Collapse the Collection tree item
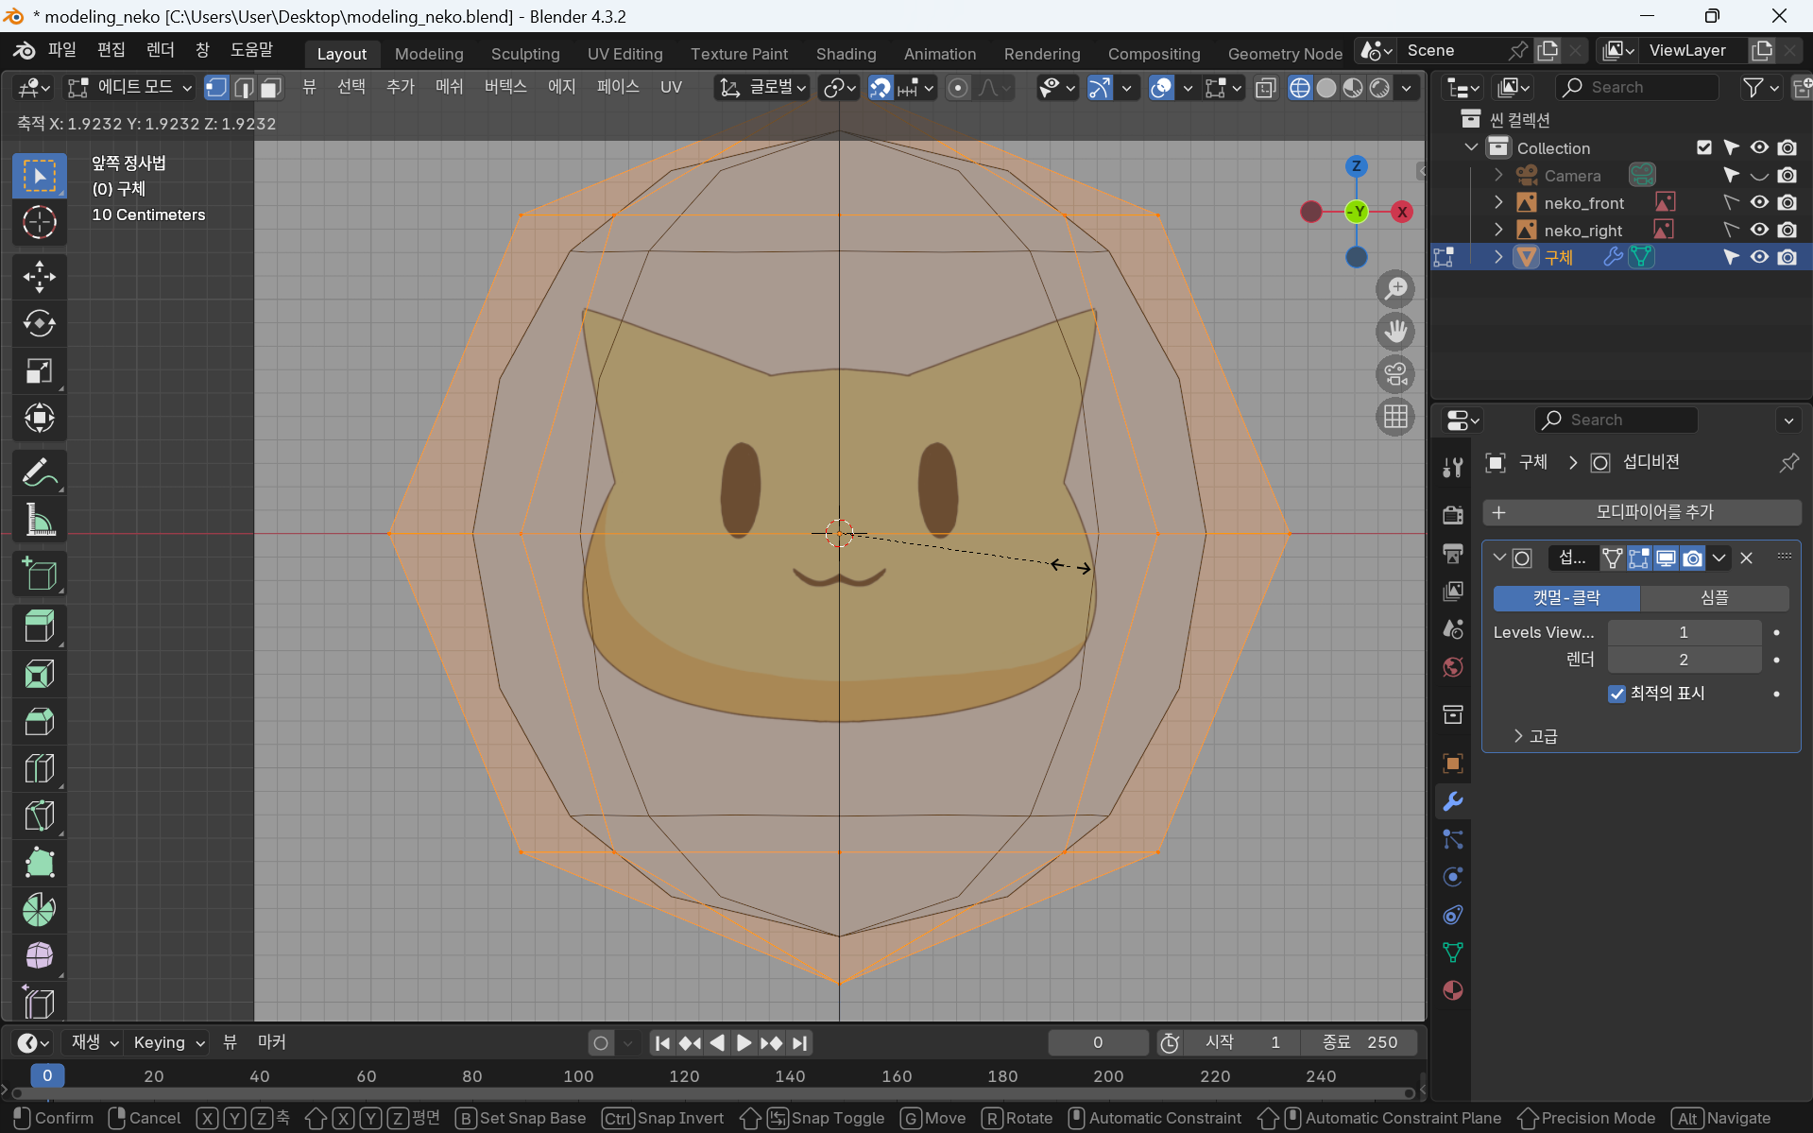 click(x=1471, y=147)
